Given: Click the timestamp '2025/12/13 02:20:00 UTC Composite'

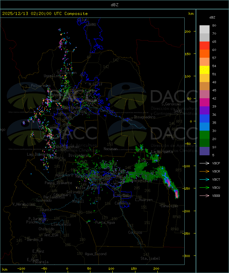Looking at the screenshot, I should click(45, 14).
